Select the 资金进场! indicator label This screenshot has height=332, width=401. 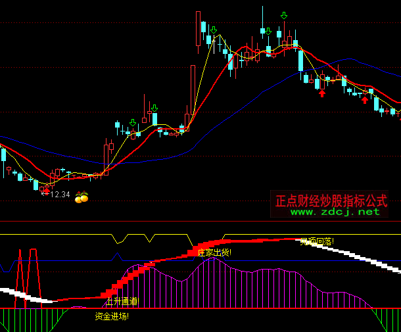click(112, 316)
